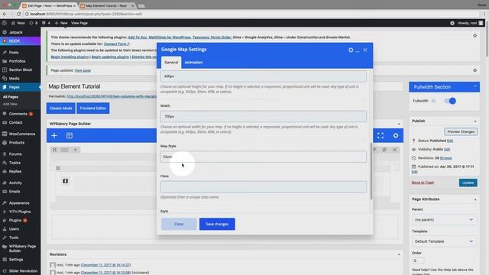Open the Frontend Editor
The height and width of the screenshot is (275, 489).
click(93, 108)
